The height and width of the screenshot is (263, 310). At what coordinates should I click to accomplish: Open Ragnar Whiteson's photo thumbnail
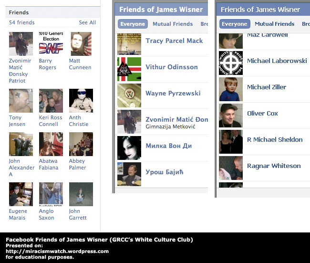point(231,168)
